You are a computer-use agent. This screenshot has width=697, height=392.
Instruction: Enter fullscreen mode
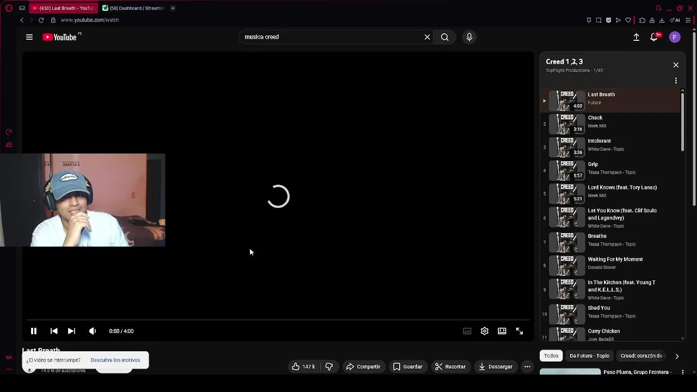coord(519,331)
